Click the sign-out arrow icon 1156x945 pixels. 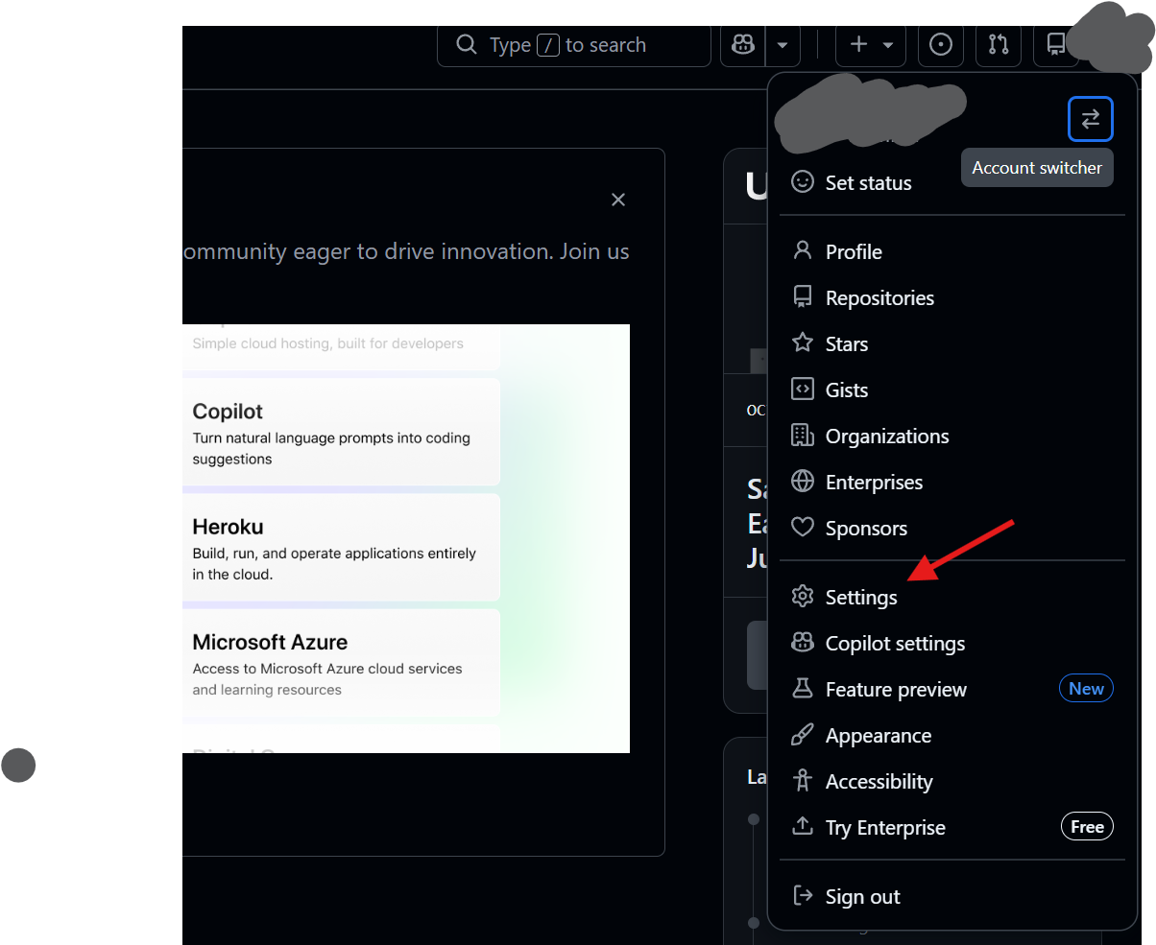[x=803, y=895]
